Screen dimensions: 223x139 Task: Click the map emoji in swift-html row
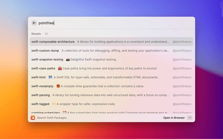point(50,77)
